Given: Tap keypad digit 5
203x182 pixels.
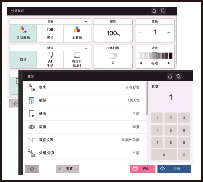Looking at the screenshot, I should pos(171,130).
